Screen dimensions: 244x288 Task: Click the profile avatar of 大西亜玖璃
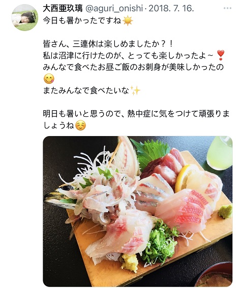click(25, 17)
